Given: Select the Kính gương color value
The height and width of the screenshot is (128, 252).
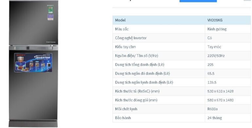Looking at the screenshot, I should [217, 29].
